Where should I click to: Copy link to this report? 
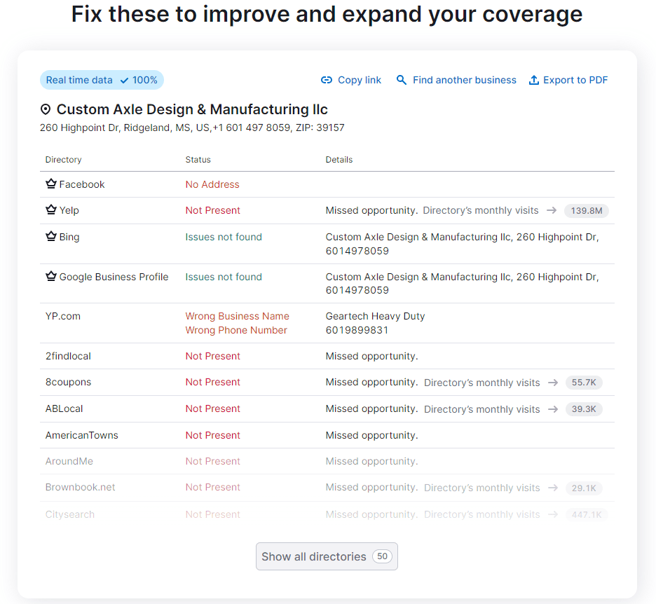pos(351,80)
